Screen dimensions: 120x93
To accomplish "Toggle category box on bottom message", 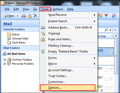I will 106,88.
